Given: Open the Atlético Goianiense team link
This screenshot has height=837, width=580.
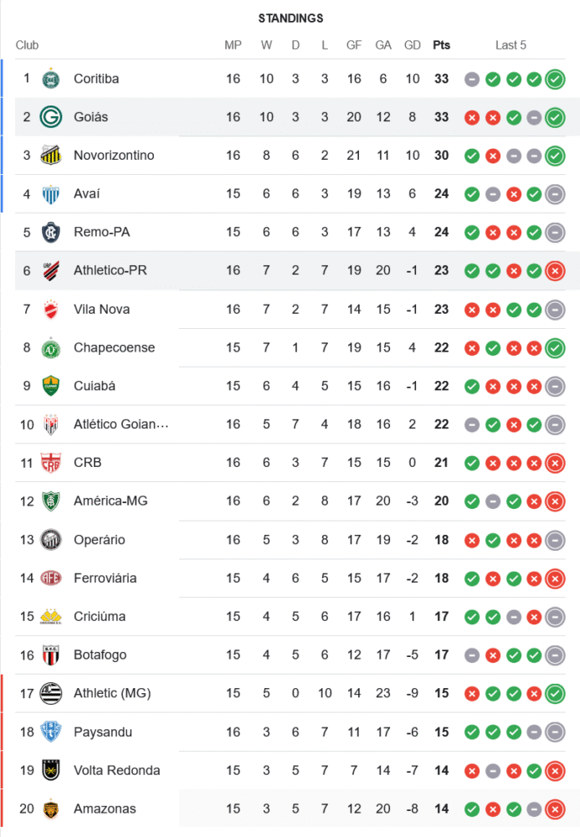Looking at the screenshot, I should [x=121, y=424].
